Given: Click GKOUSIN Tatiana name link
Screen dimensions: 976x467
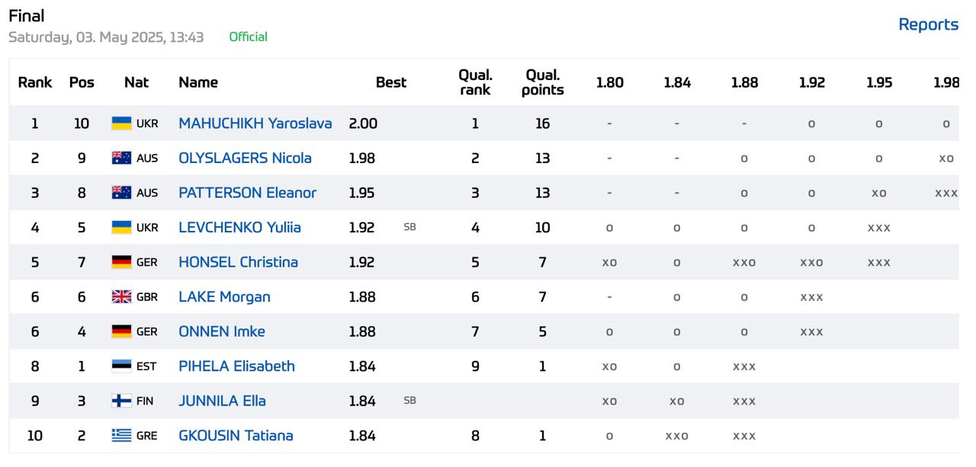Looking at the screenshot, I should (236, 436).
